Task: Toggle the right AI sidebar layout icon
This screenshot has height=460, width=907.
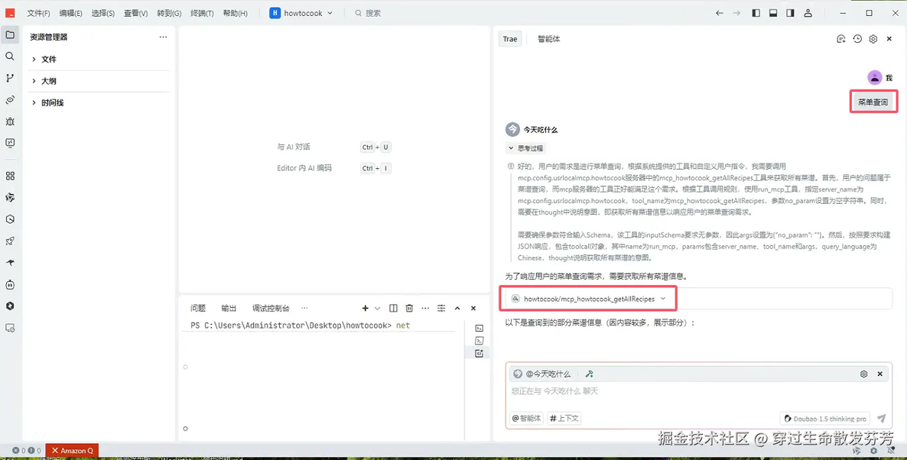Action: (x=790, y=13)
